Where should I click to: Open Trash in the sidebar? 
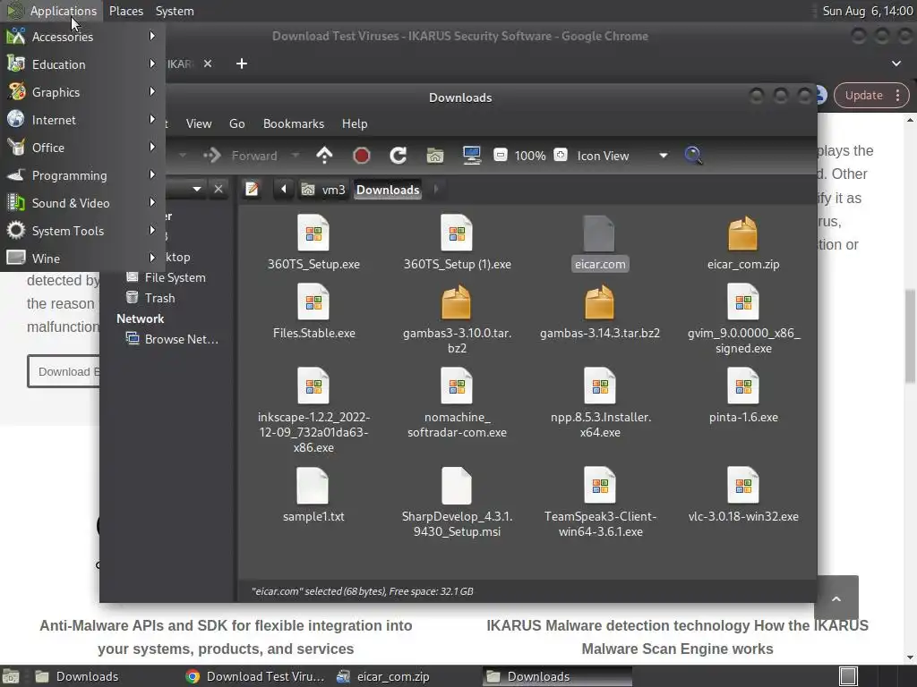click(150, 298)
